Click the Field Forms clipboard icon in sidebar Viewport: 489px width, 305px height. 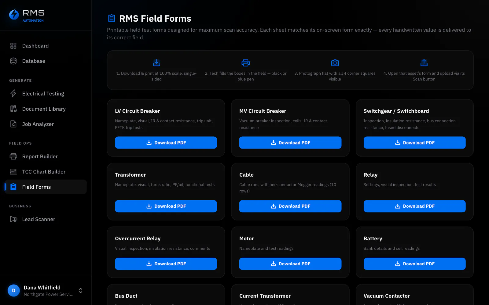(13, 187)
